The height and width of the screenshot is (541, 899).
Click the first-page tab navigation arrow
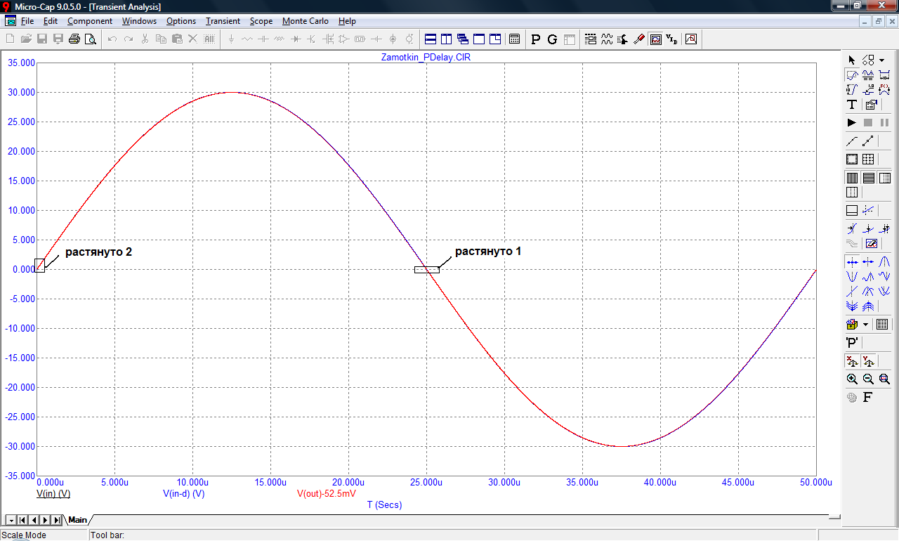pyautogui.click(x=23, y=520)
